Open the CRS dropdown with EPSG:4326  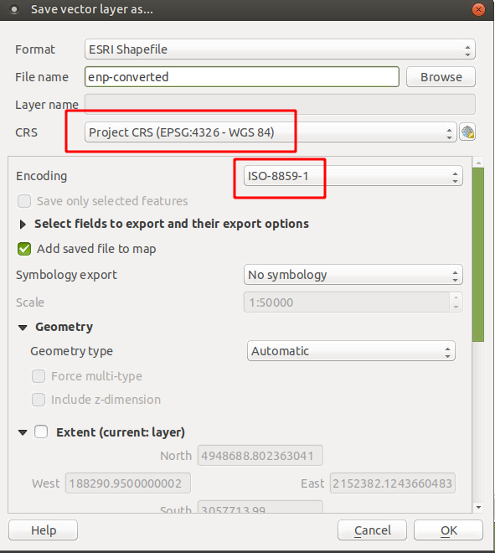pyautogui.click(x=271, y=132)
